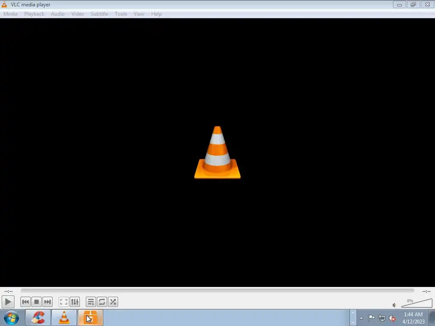Unmute using the speaker icon
Image resolution: width=435 pixels, height=326 pixels.
click(x=394, y=305)
